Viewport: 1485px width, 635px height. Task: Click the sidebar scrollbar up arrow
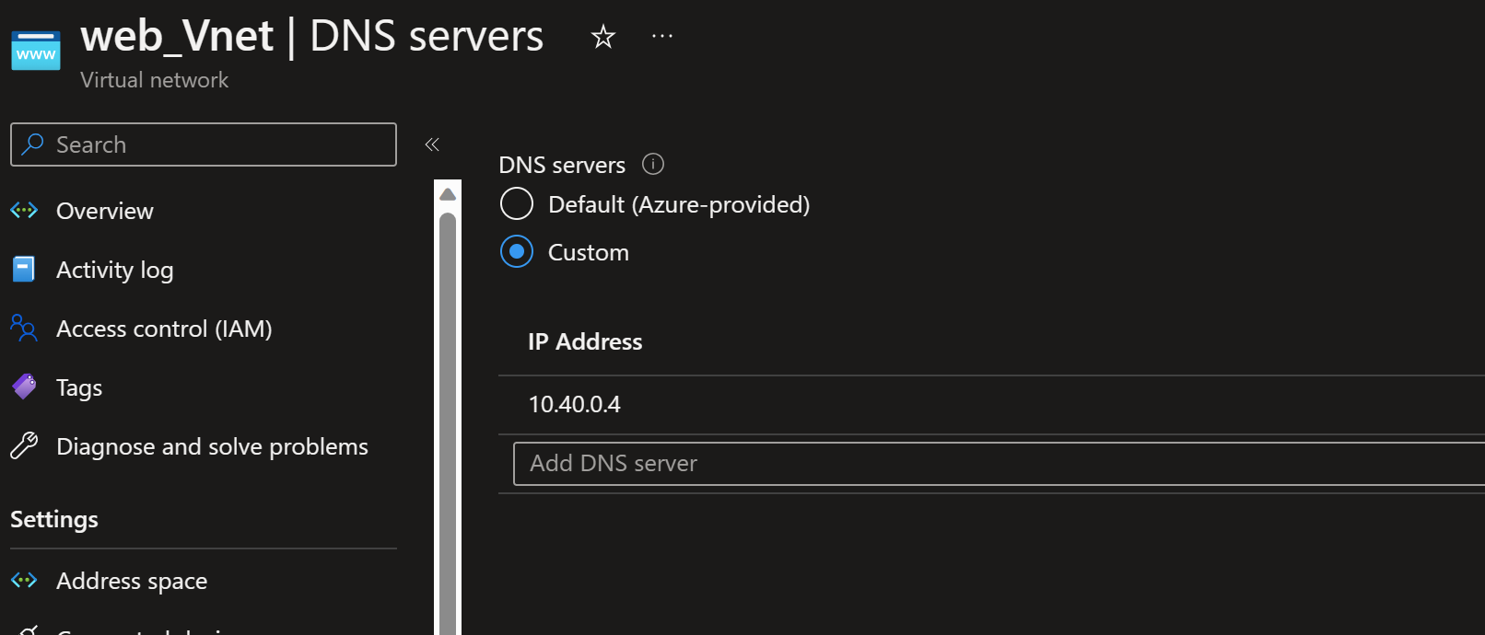[x=448, y=194]
